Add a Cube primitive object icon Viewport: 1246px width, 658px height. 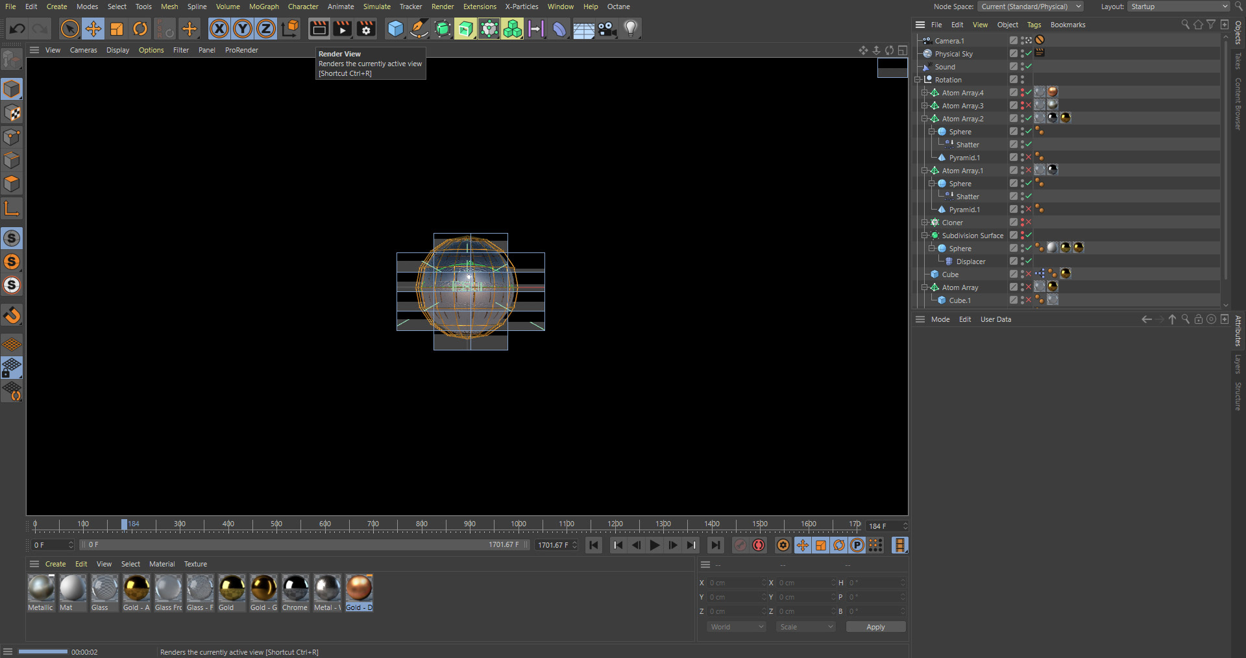tap(395, 29)
